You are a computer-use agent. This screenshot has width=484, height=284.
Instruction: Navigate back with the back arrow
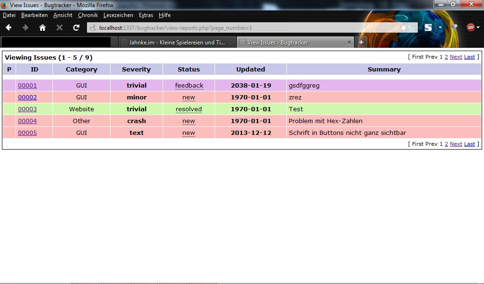8,27
